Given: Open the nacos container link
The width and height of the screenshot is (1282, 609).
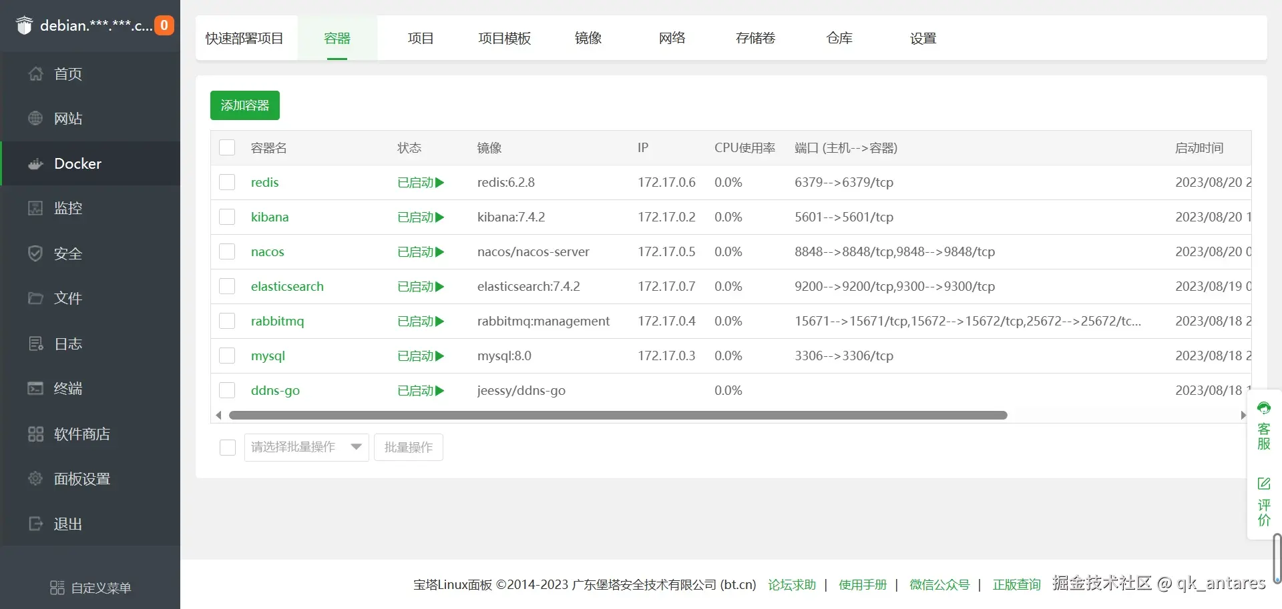Looking at the screenshot, I should tap(268, 251).
